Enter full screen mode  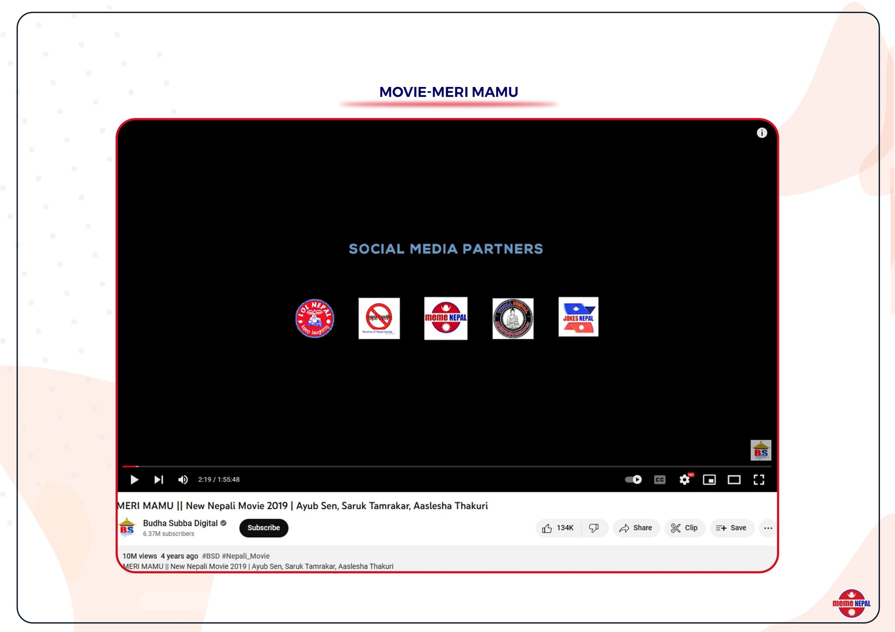point(759,479)
